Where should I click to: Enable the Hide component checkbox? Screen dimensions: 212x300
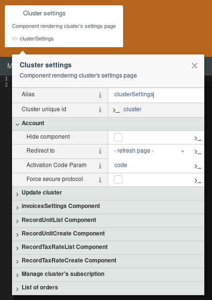[x=118, y=137]
